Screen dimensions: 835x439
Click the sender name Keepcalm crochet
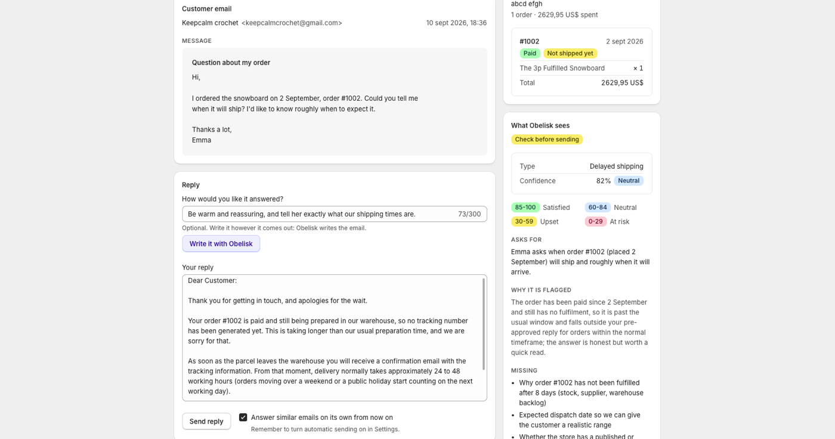coord(210,23)
